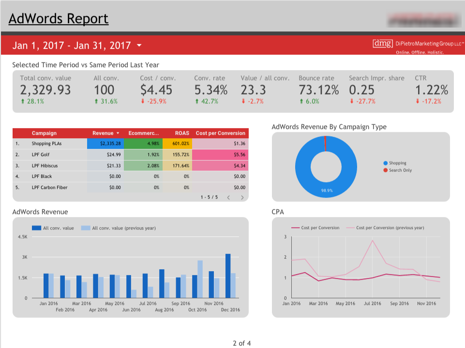
Task: Go to previous table page arrow
Action: point(228,197)
